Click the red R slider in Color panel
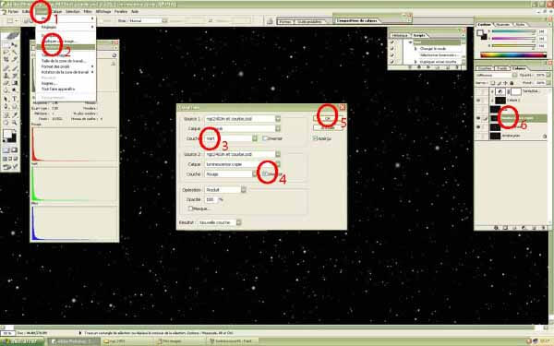This screenshot has height=346, width=554. coord(513,31)
